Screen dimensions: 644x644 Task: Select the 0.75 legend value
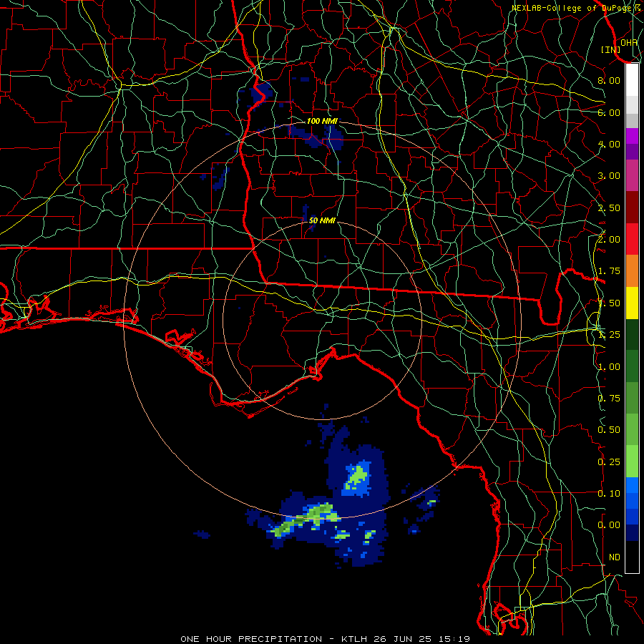point(609,399)
